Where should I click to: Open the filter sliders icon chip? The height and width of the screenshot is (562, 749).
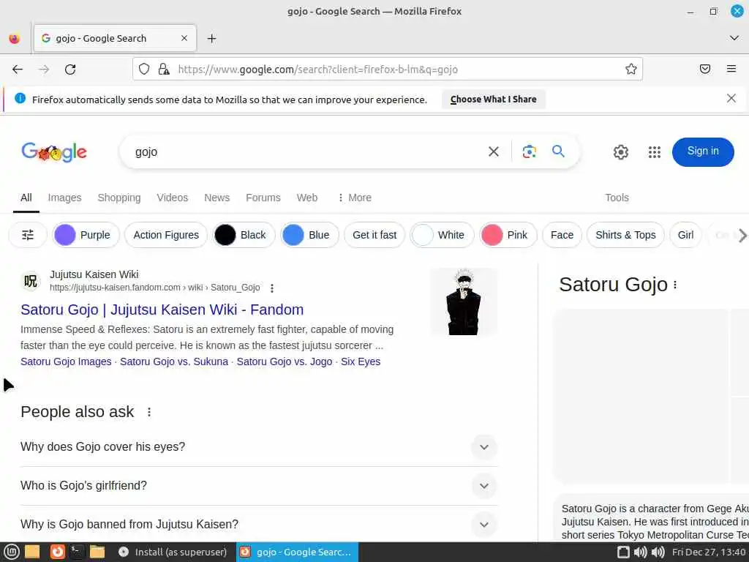[x=28, y=235]
